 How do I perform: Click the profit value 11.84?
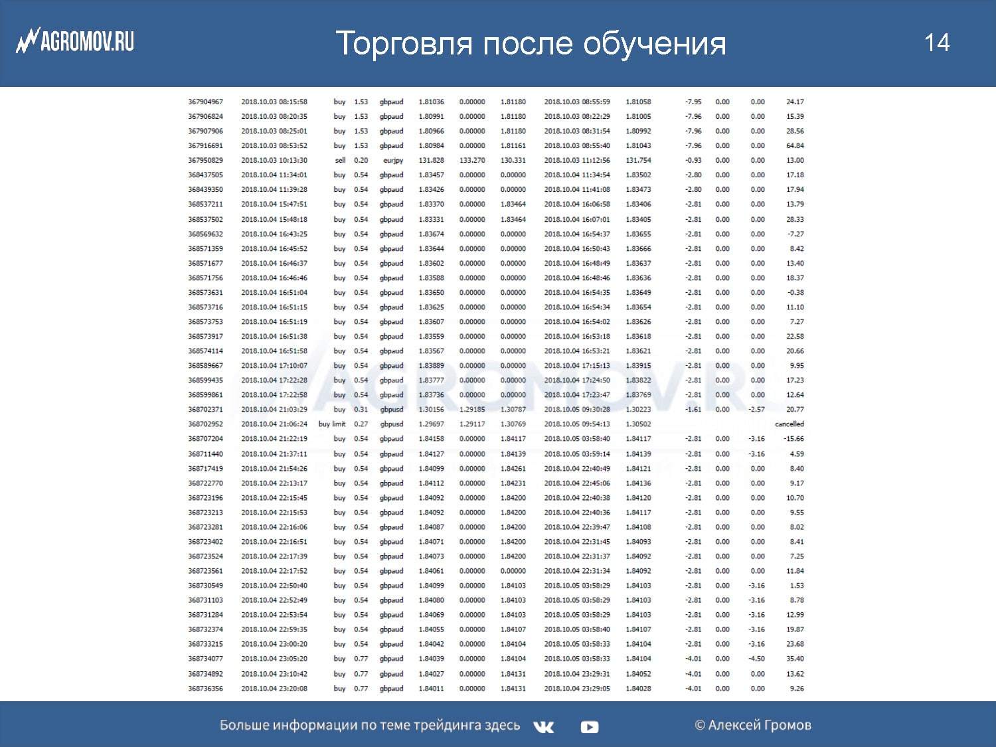[795, 571]
